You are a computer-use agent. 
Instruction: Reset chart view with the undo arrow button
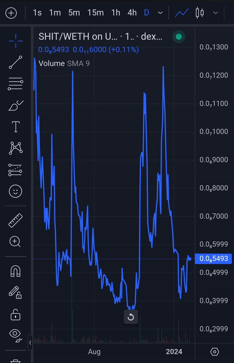coord(131,317)
